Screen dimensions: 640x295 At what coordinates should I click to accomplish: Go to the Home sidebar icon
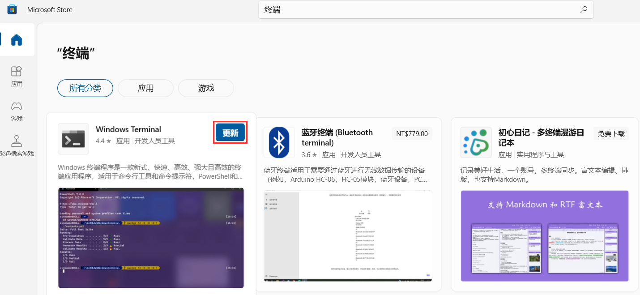click(x=17, y=40)
